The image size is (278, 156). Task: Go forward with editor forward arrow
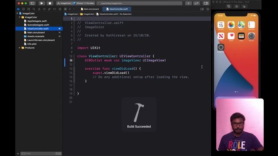pos(74,9)
